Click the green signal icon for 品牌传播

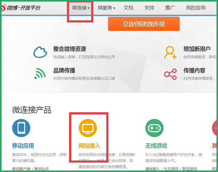(40, 73)
